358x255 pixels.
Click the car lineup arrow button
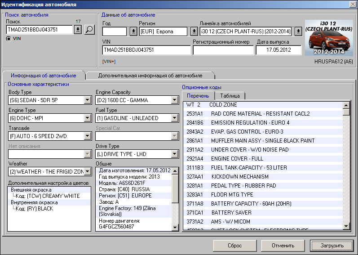[298, 31]
